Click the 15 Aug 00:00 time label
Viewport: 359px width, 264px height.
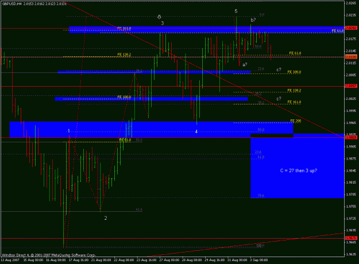coord(33,260)
